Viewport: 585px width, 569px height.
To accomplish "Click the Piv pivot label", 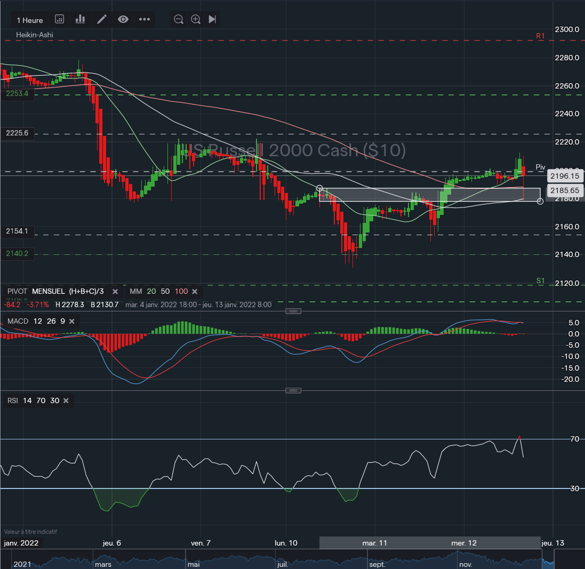I will [540, 167].
